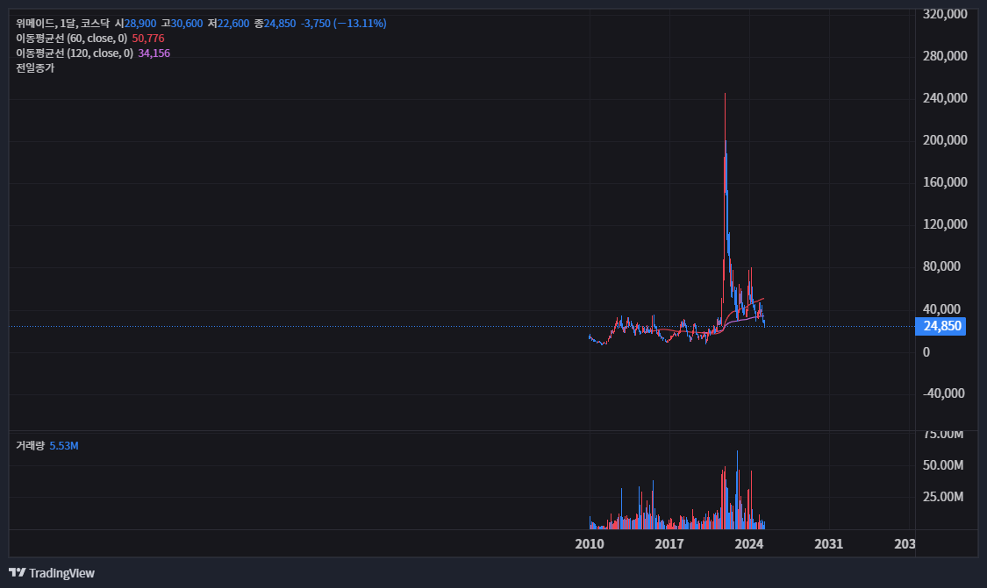
Task: Click the 2031 time axis label
Action: (828, 544)
